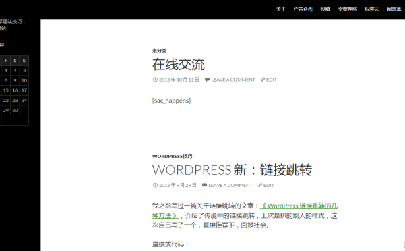Click the clock icon beside 2013年10月11日
The width and height of the screenshot is (405, 251).
[155, 80]
